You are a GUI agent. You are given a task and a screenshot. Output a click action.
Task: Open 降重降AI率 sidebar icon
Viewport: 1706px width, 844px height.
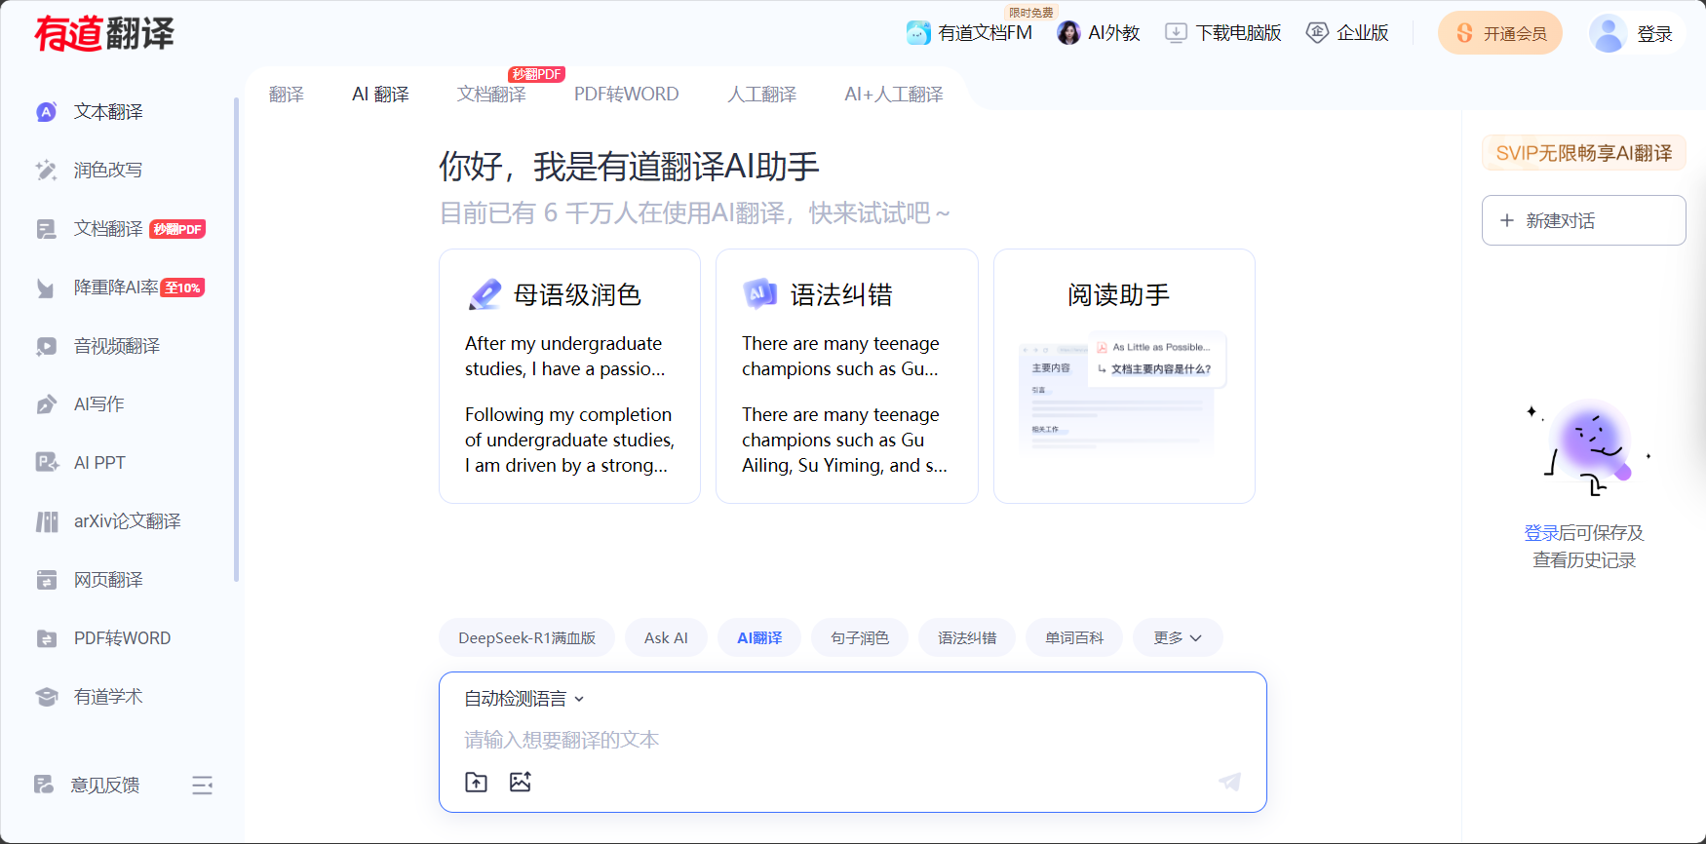pos(46,288)
